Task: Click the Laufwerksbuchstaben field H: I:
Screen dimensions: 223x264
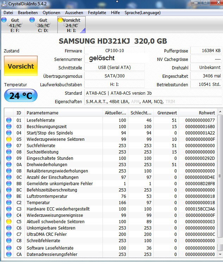Action: pyautogui.click(x=114, y=84)
